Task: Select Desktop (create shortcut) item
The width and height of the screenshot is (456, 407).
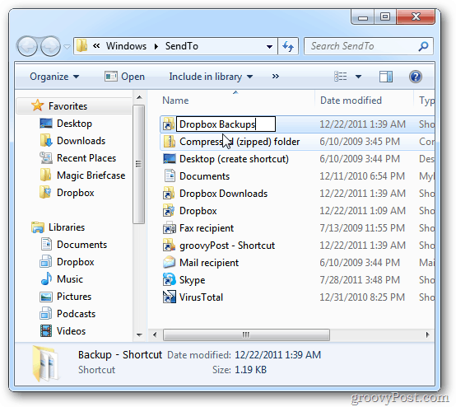Action: click(234, 159)
